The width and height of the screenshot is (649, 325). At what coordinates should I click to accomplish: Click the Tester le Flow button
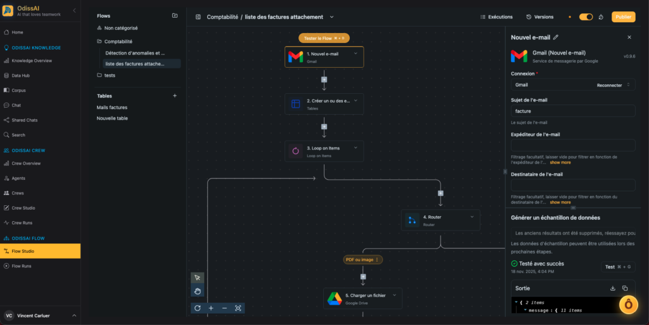[x=324, y=38]
